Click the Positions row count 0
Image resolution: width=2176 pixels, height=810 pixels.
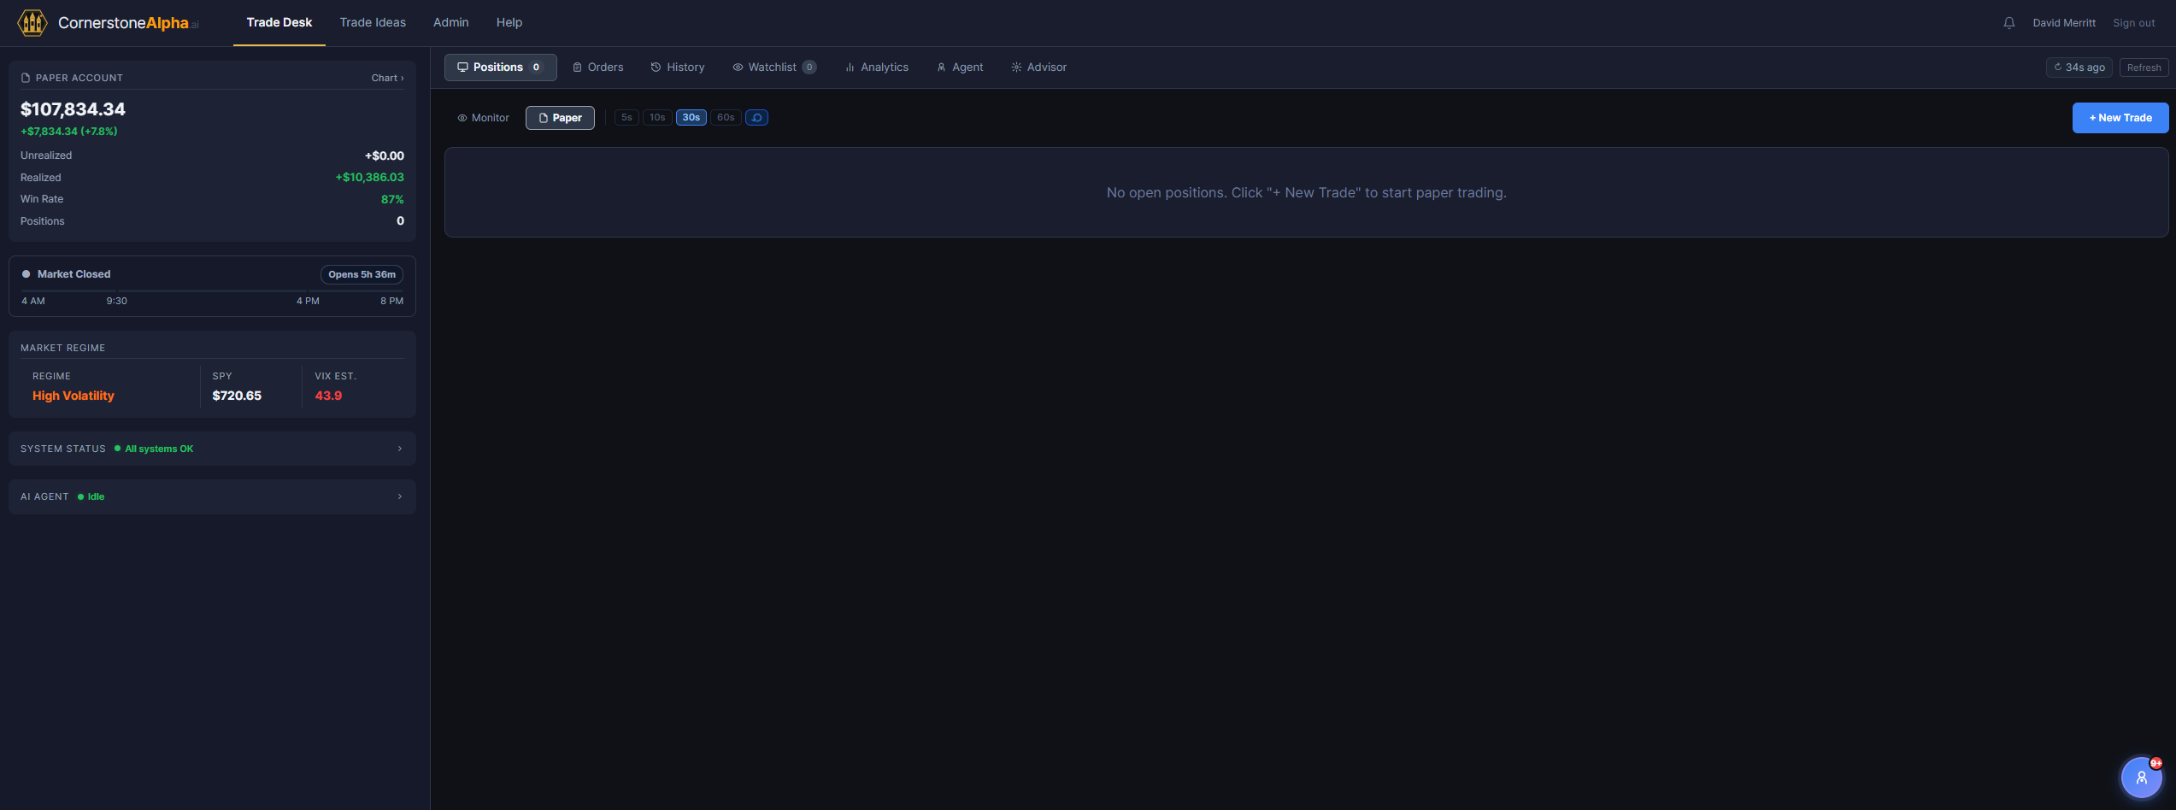click(400, 221)
